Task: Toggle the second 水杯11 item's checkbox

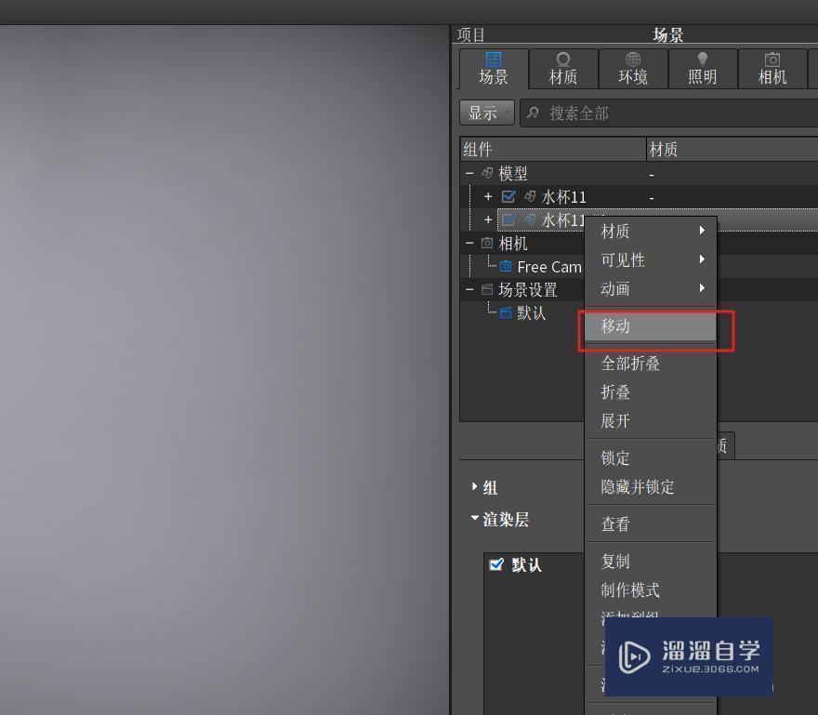Action: click(x=508, y=219)
